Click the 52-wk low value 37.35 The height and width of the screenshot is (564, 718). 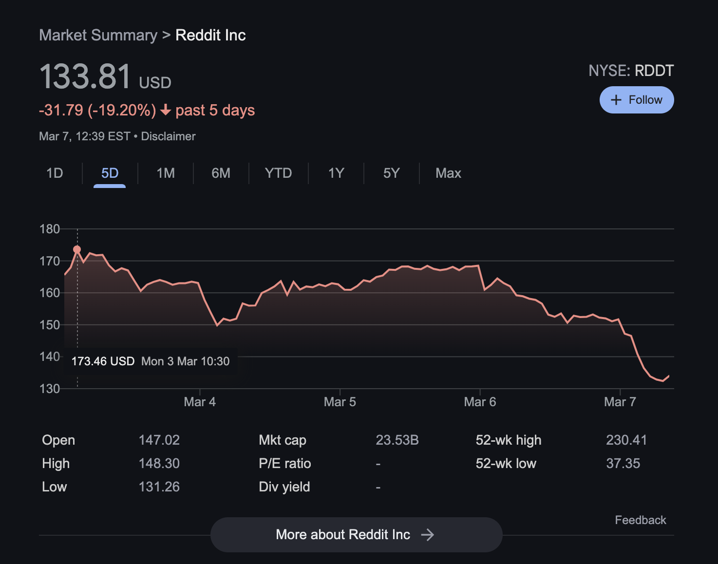(x=623, y=464)
